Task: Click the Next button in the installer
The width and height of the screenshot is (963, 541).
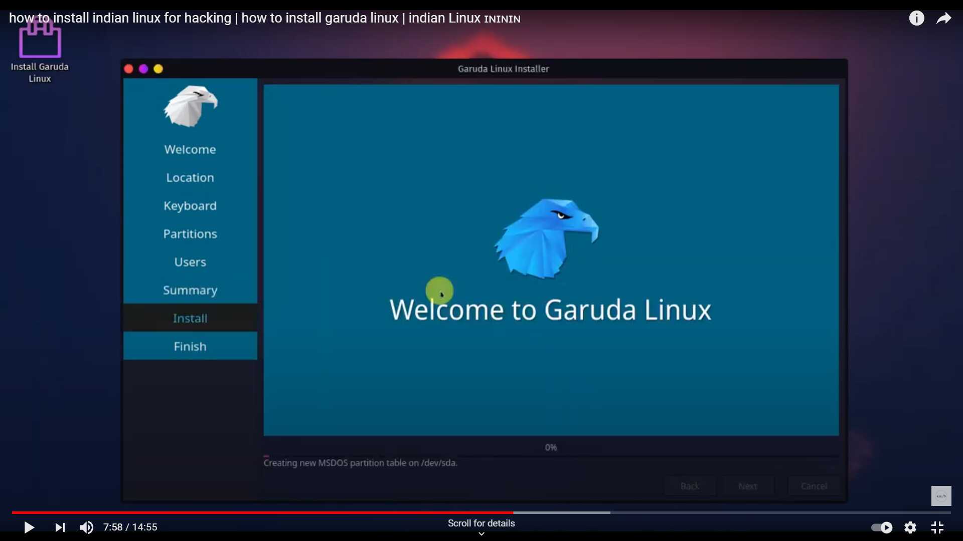Action: click(x=747, y=485)
